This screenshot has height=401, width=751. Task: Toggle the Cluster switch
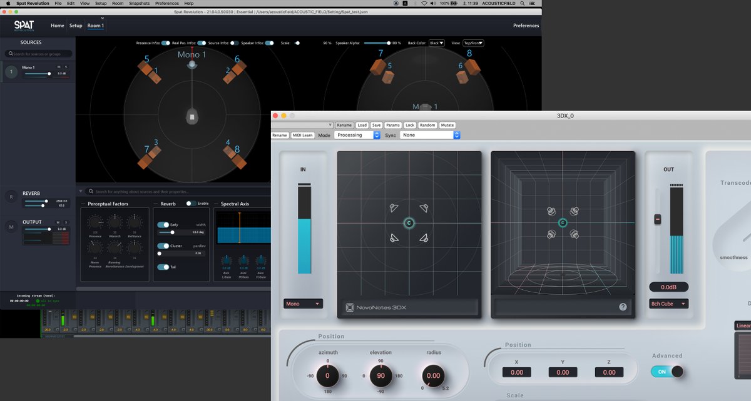point(163,246)
